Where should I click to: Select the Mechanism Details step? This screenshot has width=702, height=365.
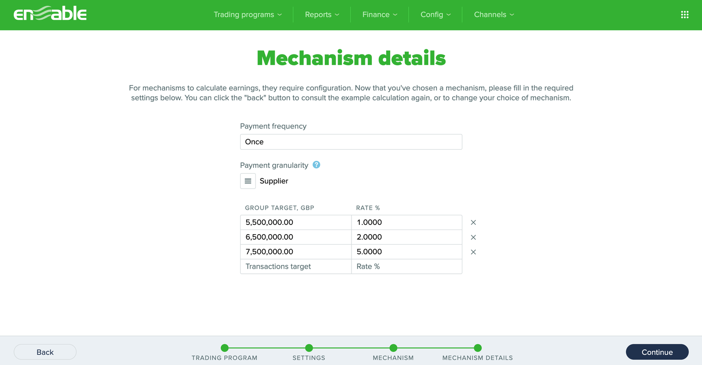(478, 352)
